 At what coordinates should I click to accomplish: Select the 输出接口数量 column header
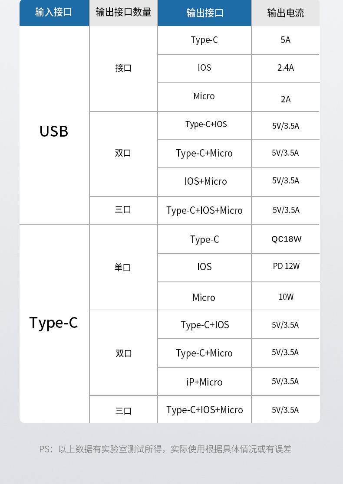tap(123, 13)
